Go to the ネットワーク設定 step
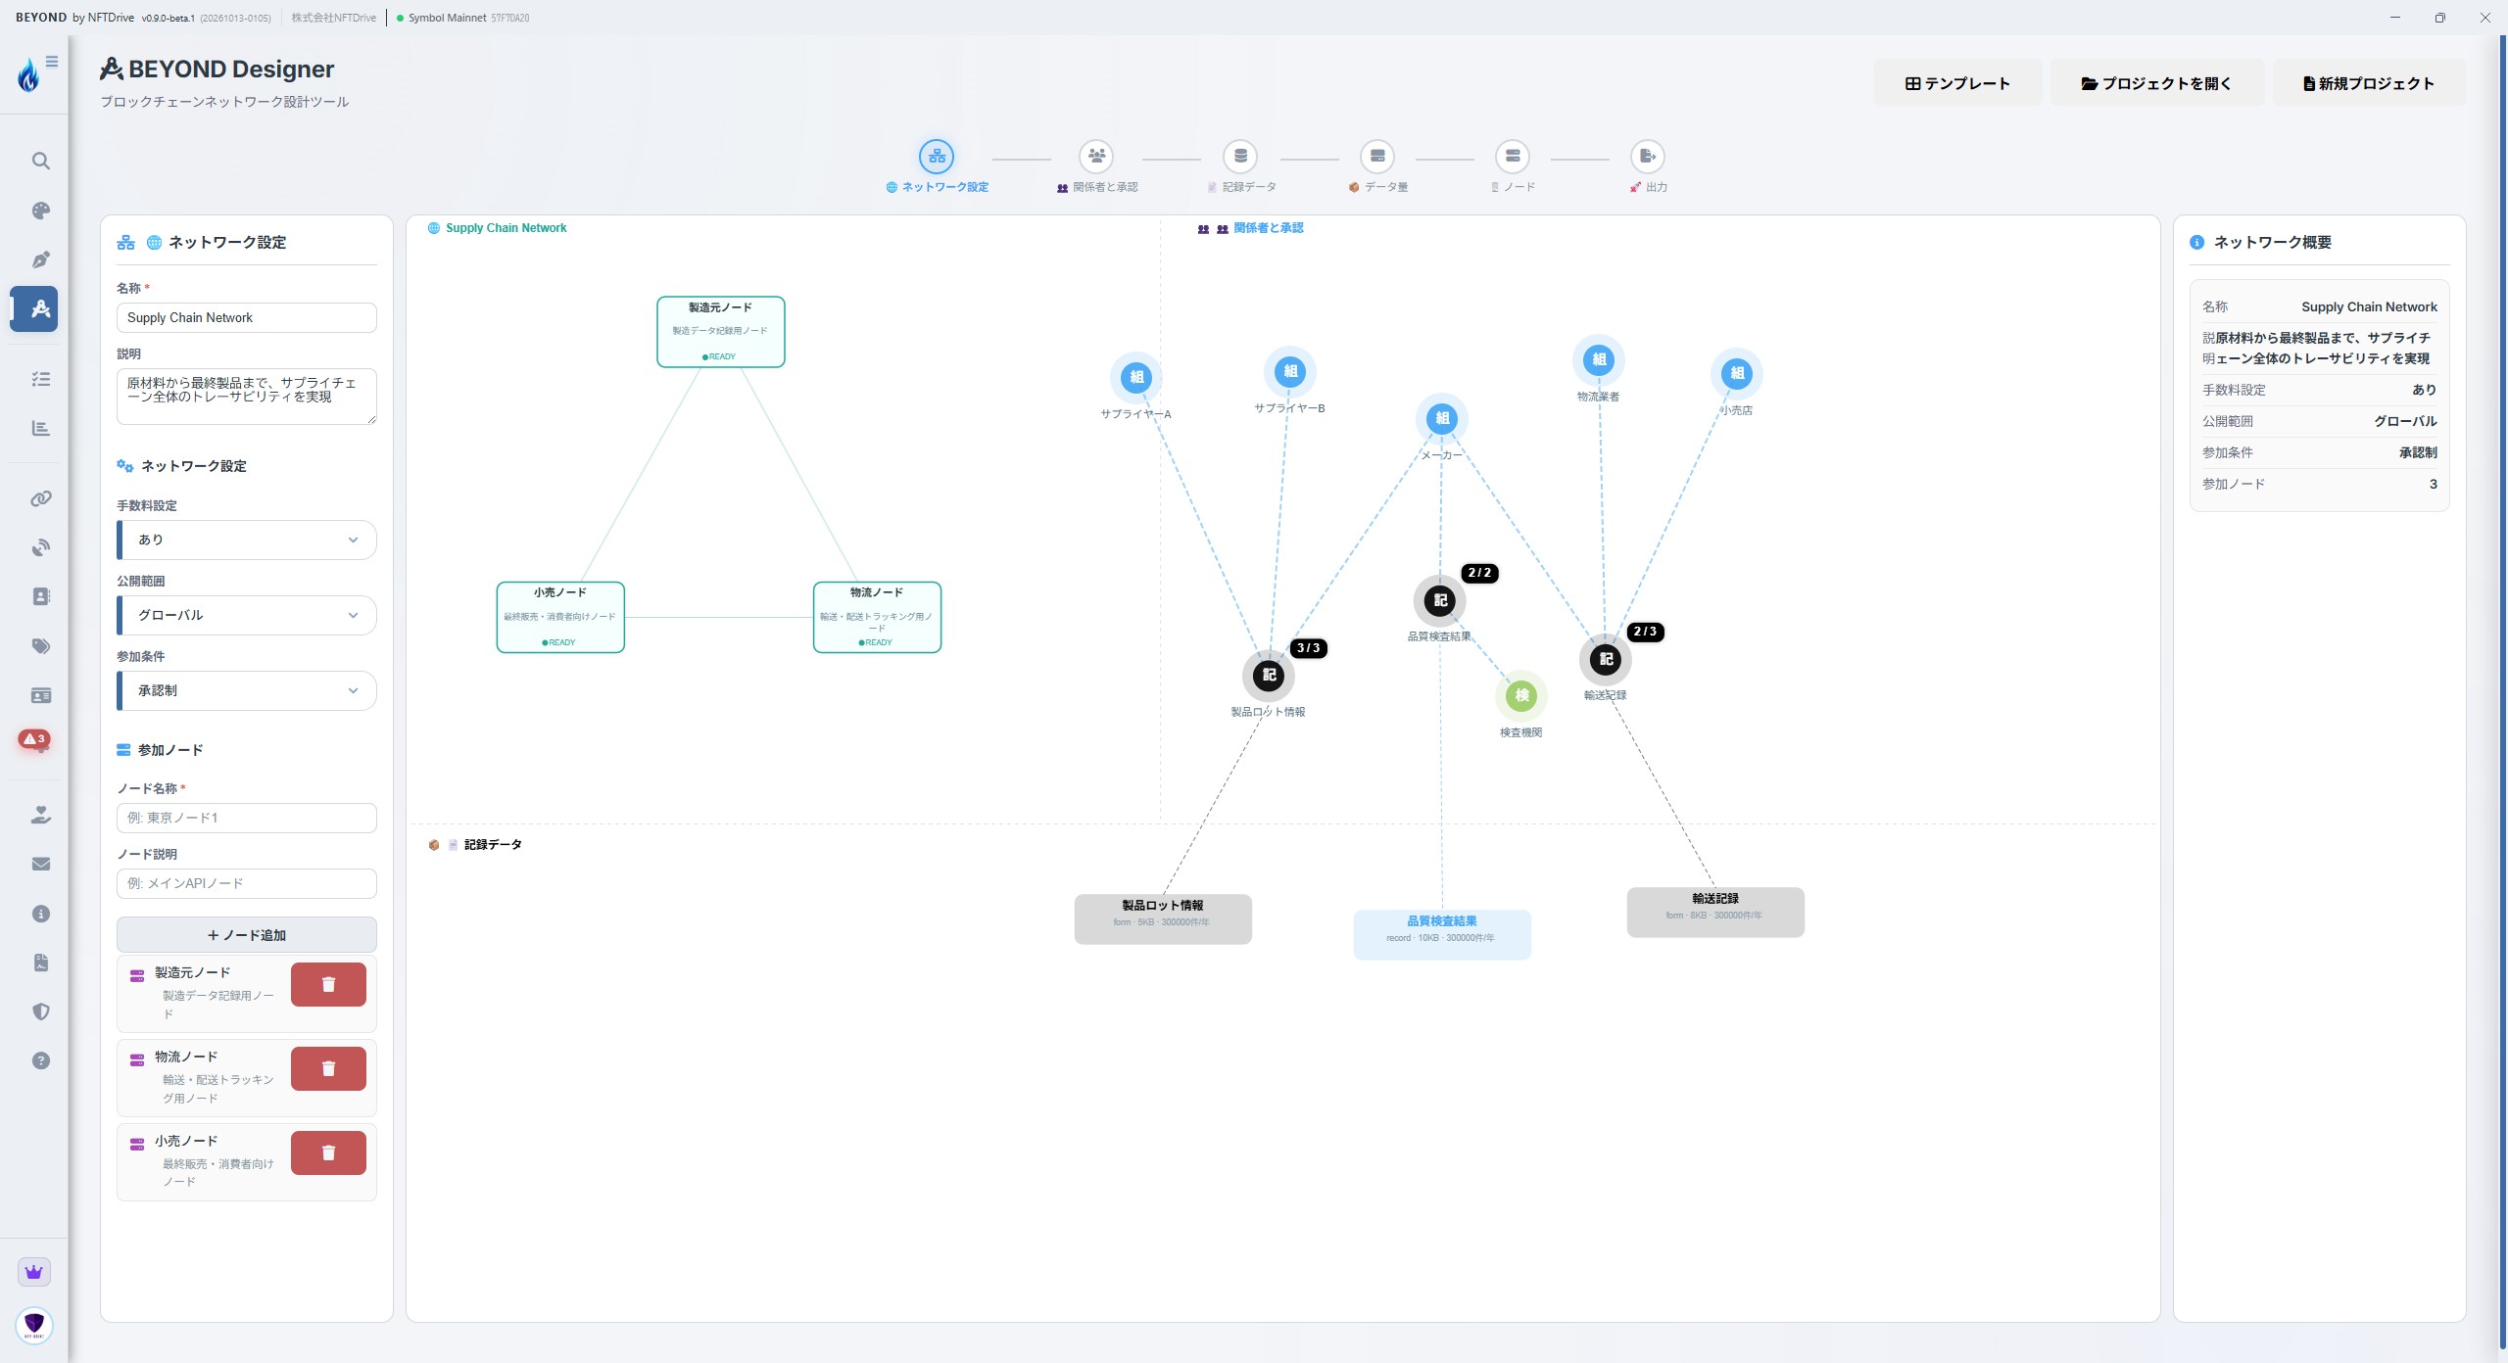Screen dimensions: 2508x1363 pyautogui.click(x=937, y=165)
